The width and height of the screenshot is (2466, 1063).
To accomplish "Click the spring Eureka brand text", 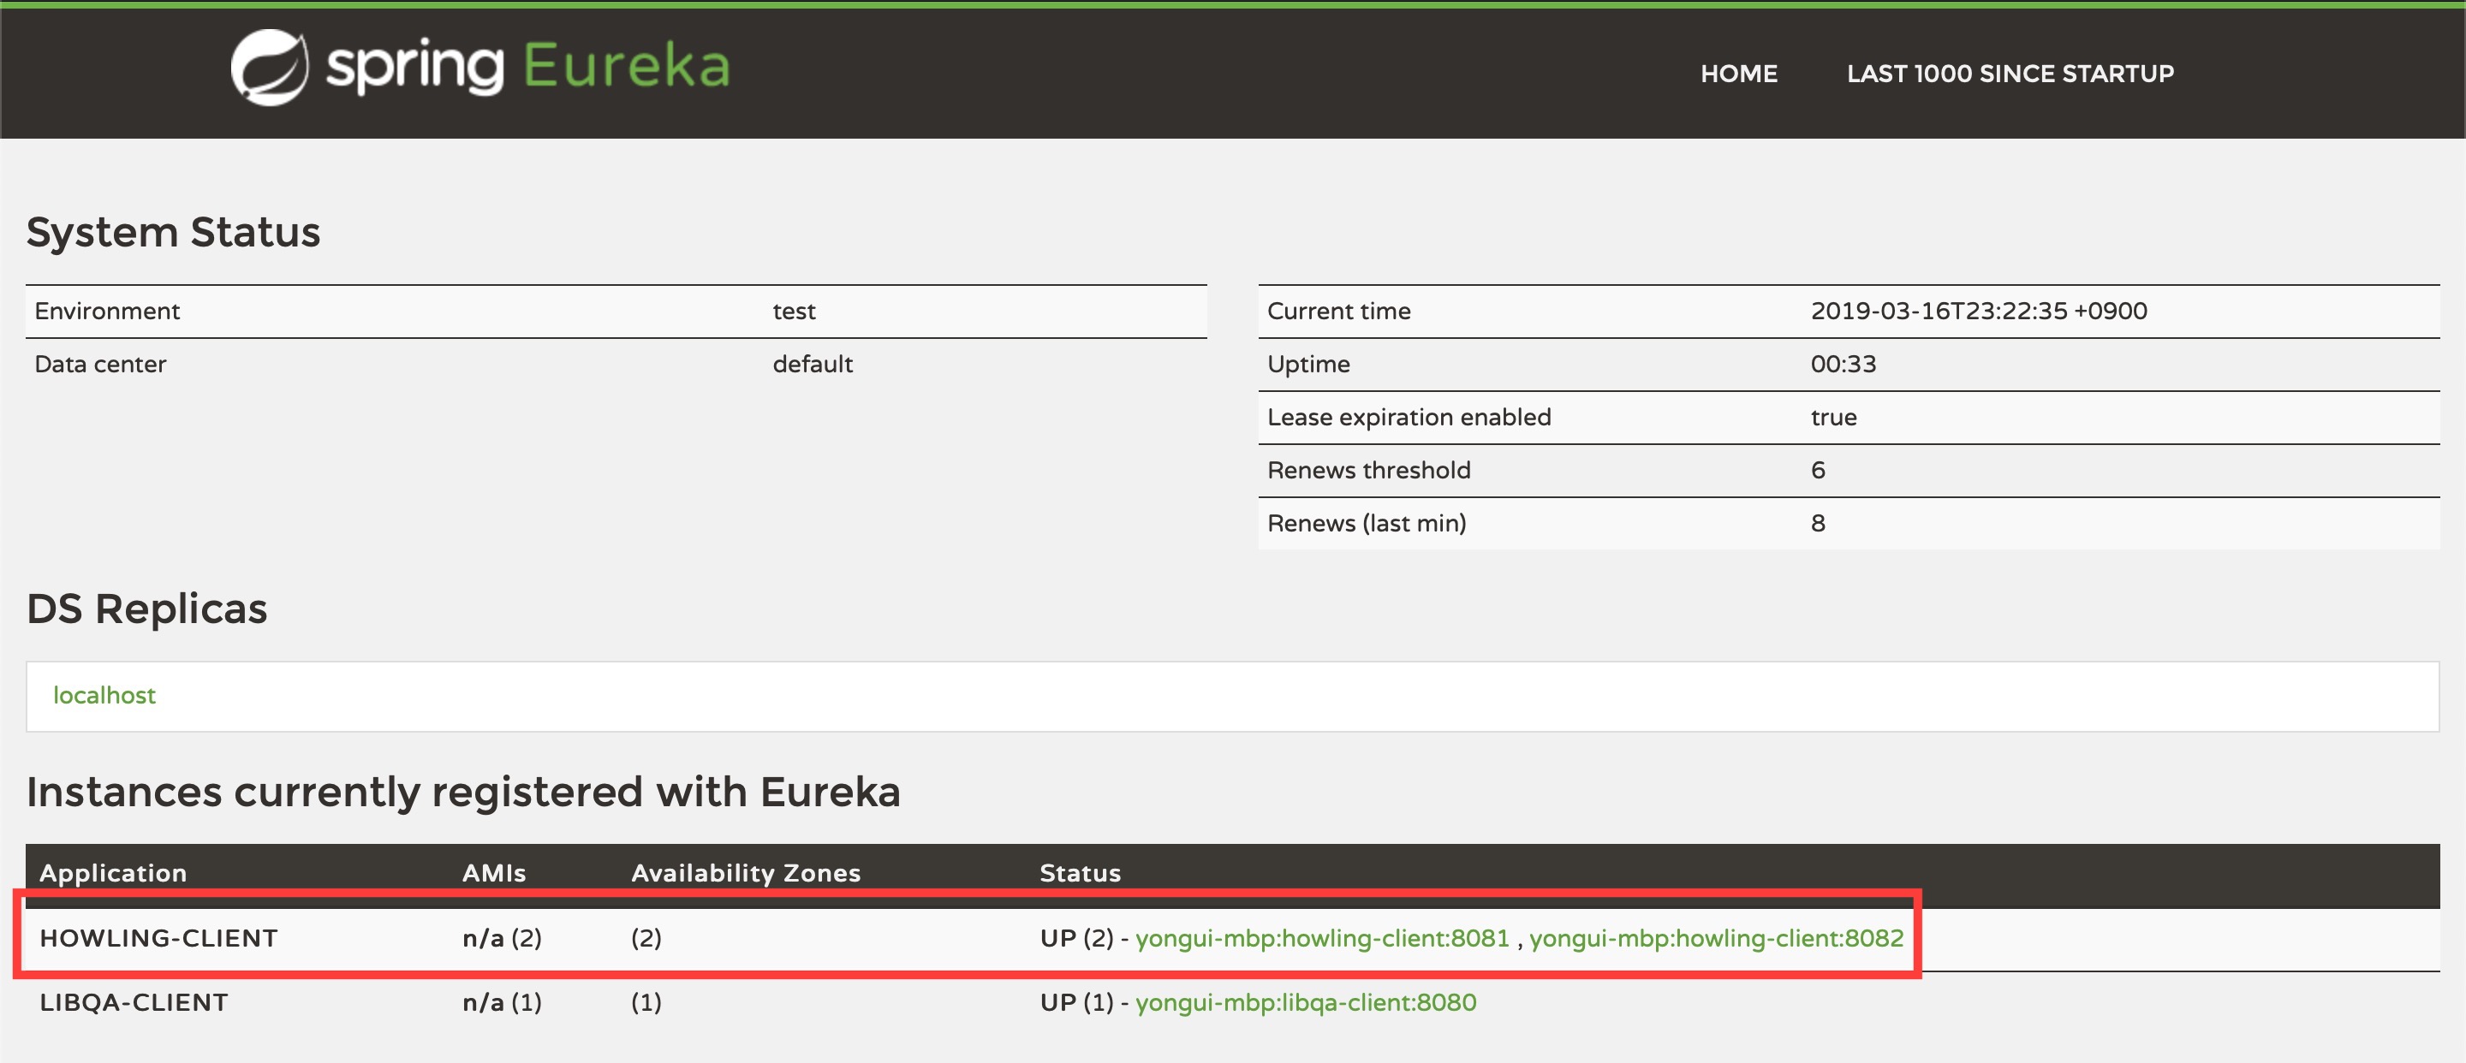I will tap(528, 67).
